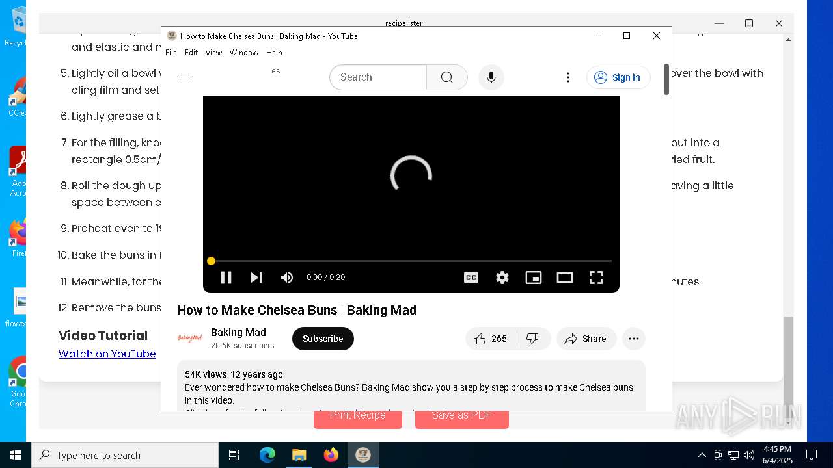
Task: Click the taskbar search box
Action: (125, 455)
